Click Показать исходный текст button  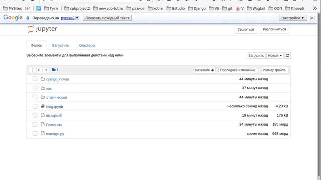click(x=107, y=18)
